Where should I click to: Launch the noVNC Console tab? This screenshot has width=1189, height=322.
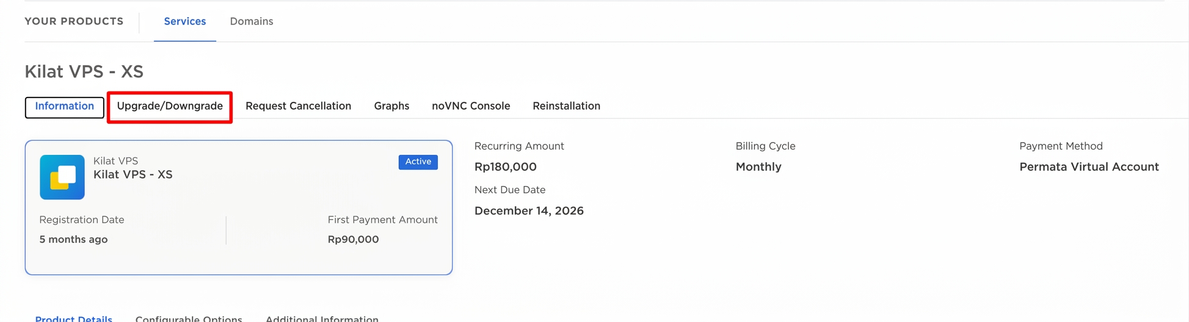pyautogui.click(x=471, y=106)
